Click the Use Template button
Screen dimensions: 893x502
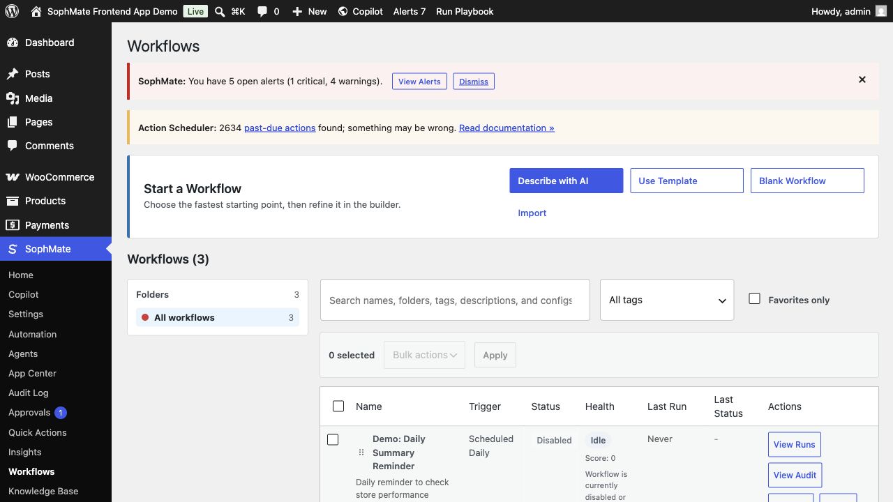(686, 181)
